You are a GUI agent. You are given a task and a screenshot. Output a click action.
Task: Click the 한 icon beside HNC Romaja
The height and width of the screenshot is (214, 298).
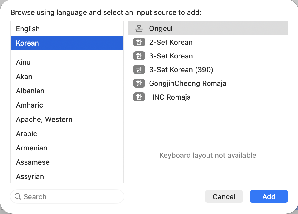139,97
